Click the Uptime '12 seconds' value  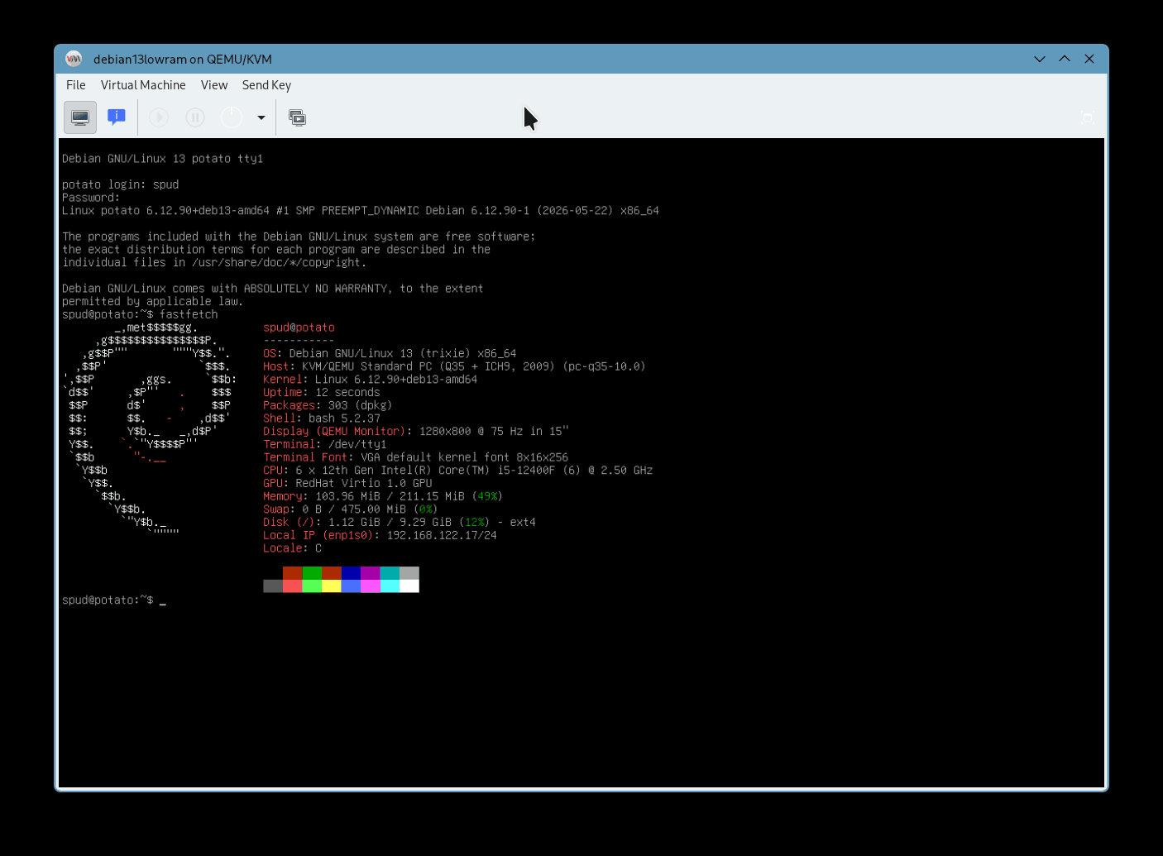pyautogui.click(x=347, y=393)
